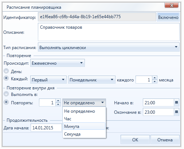Open the Ежемесячно frequency dropdown
Screen dimensions: 184x149
(58, 63)
